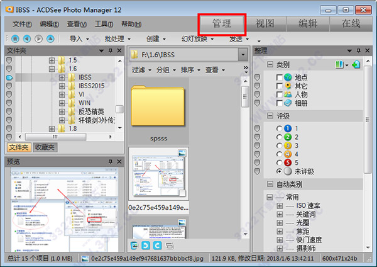Click Easy-Select marker left of rating 1

(257, 128)
